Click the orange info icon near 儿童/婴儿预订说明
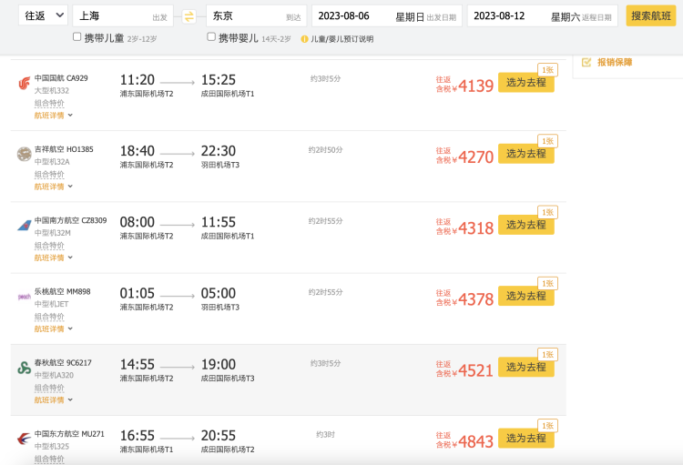This screenshot has width=683, height=465. pyautogui.click(x=304, y=39)
